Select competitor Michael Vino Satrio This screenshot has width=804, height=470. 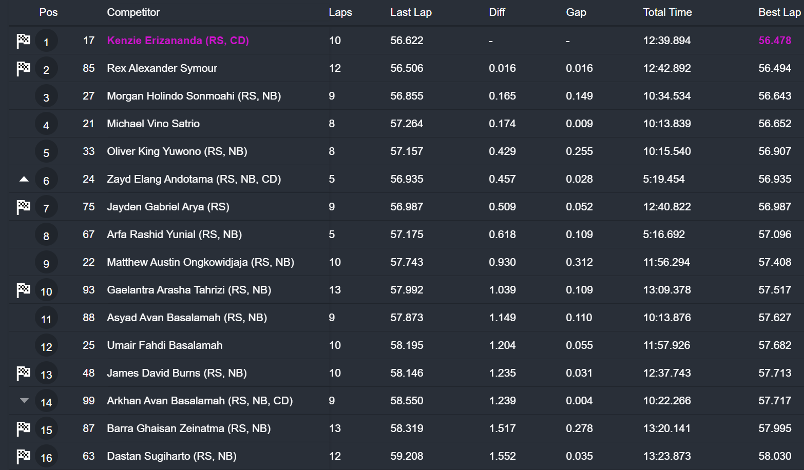(153, 124)
